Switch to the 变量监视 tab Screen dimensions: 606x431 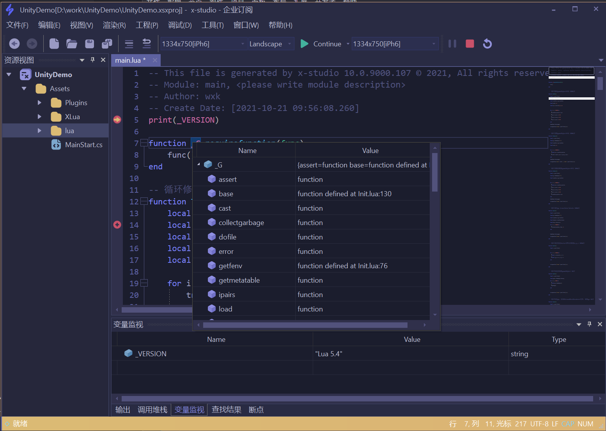(x=190, y=410)
